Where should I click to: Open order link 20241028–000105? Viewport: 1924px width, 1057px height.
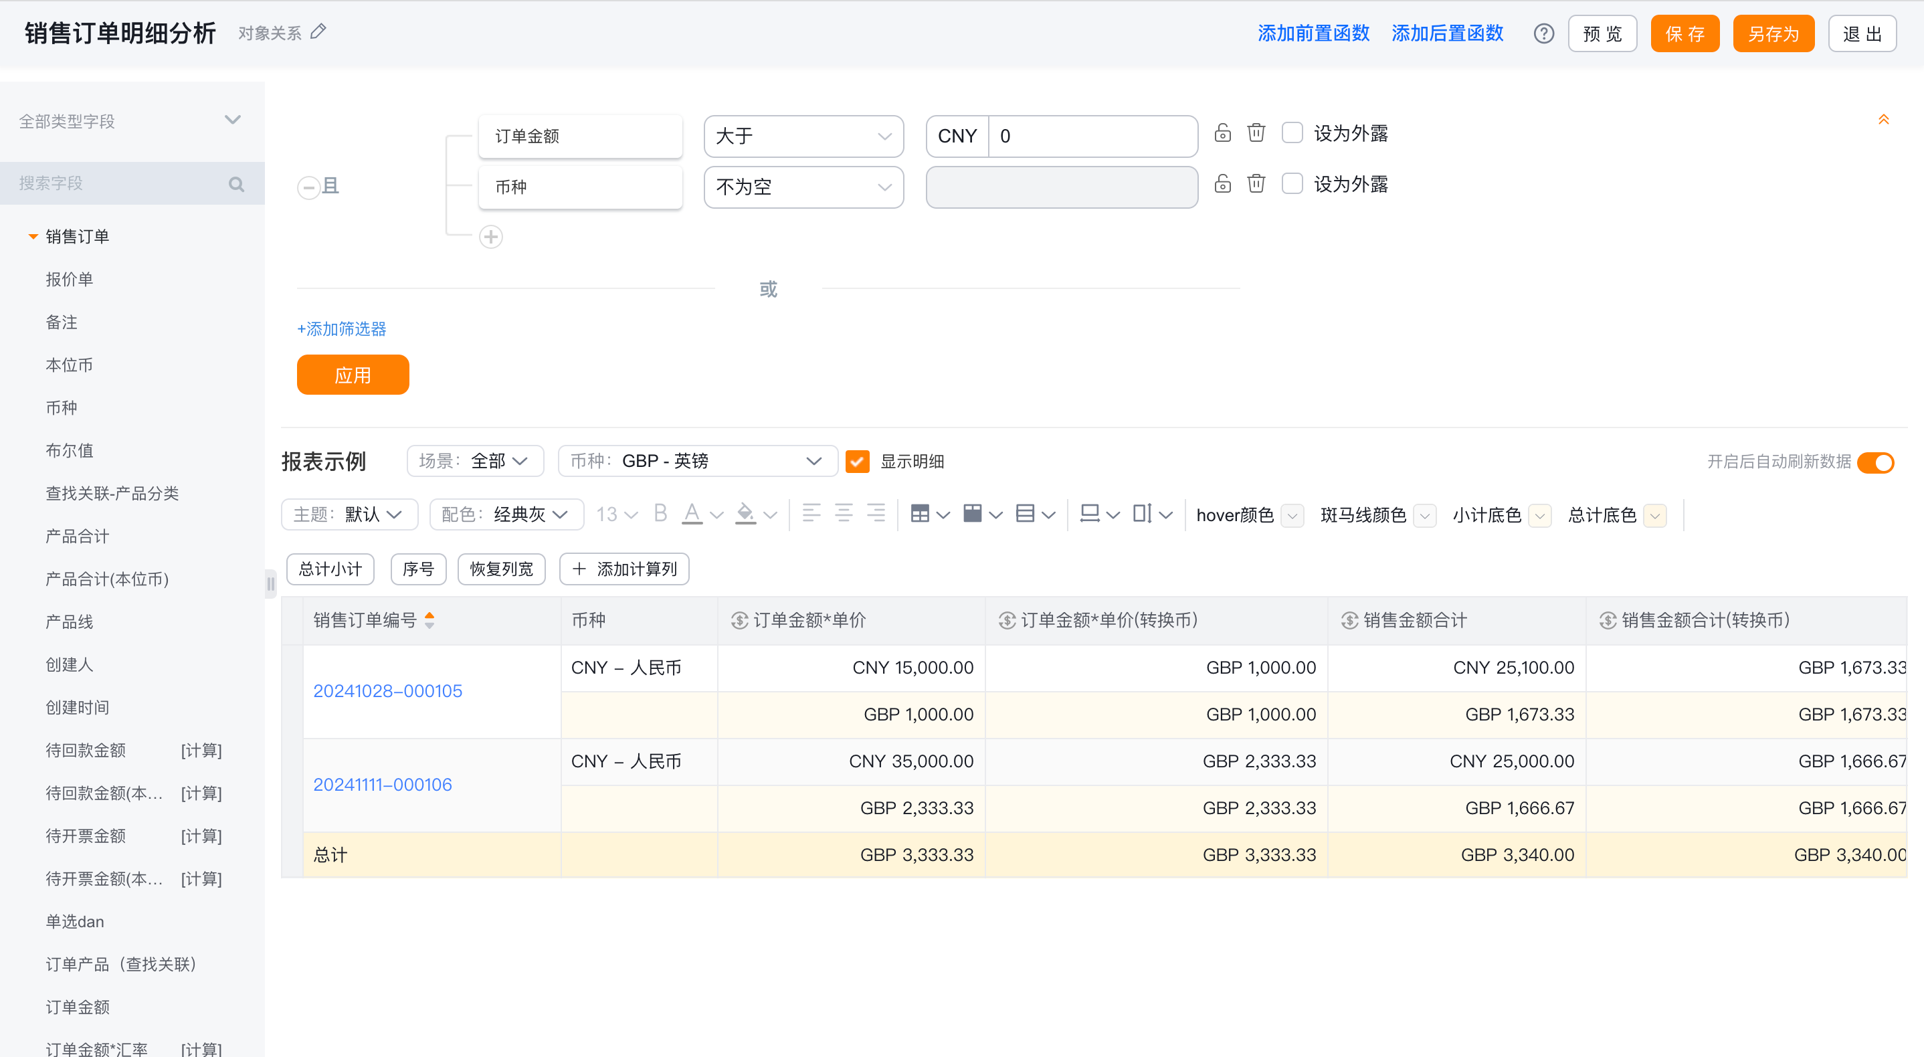387,691
